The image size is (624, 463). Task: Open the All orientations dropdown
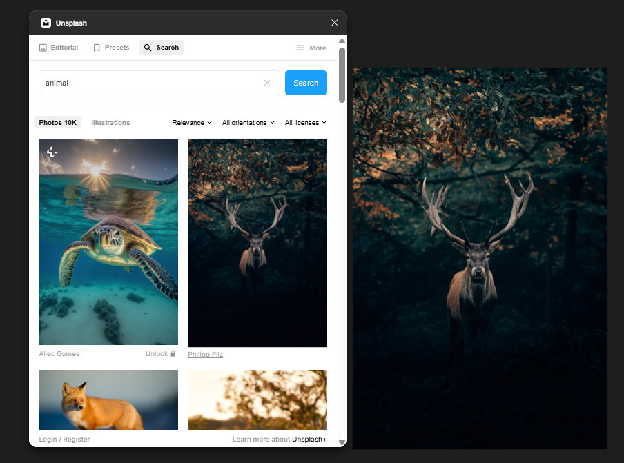point(248,123)
